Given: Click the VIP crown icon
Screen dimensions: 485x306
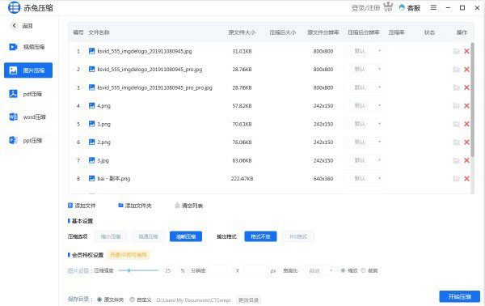Looking at the screenshot, I should (388, 6).
